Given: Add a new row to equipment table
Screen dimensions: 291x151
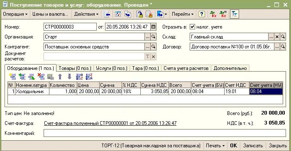Looking at the screenshot, I should (12, 77).
